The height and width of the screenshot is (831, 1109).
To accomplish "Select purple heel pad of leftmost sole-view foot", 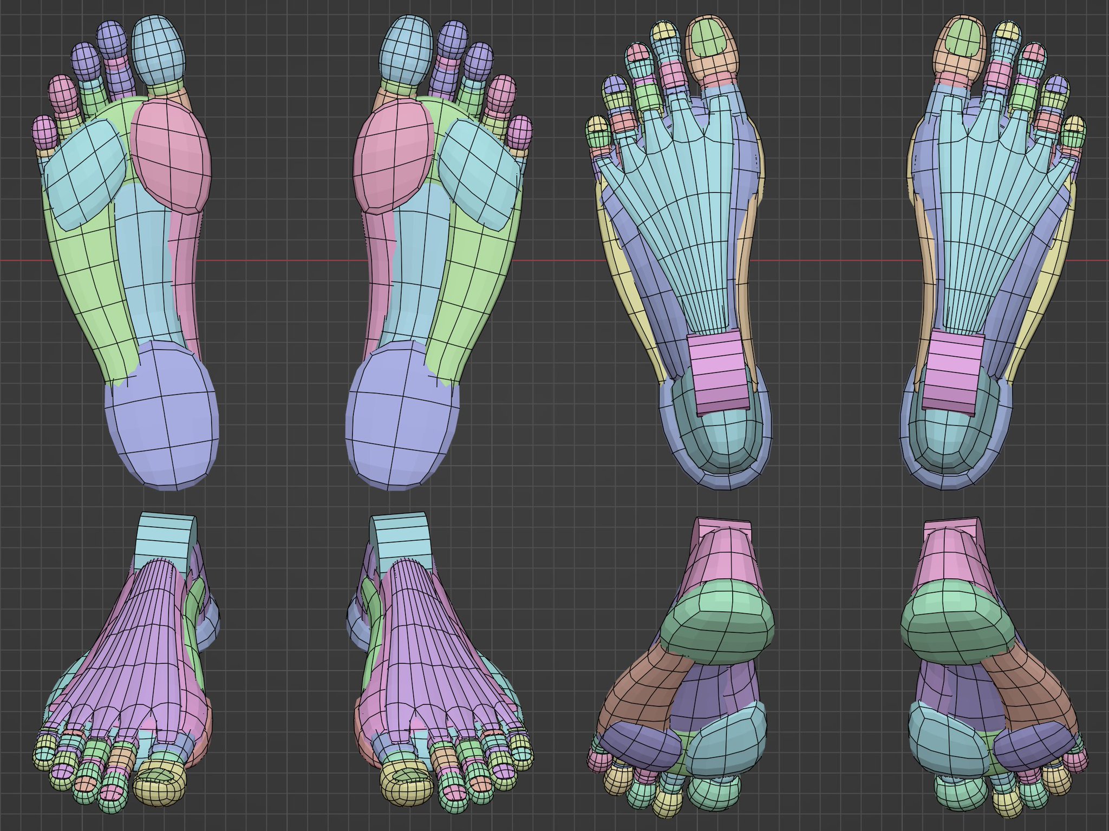I will (x=161, y=415).
